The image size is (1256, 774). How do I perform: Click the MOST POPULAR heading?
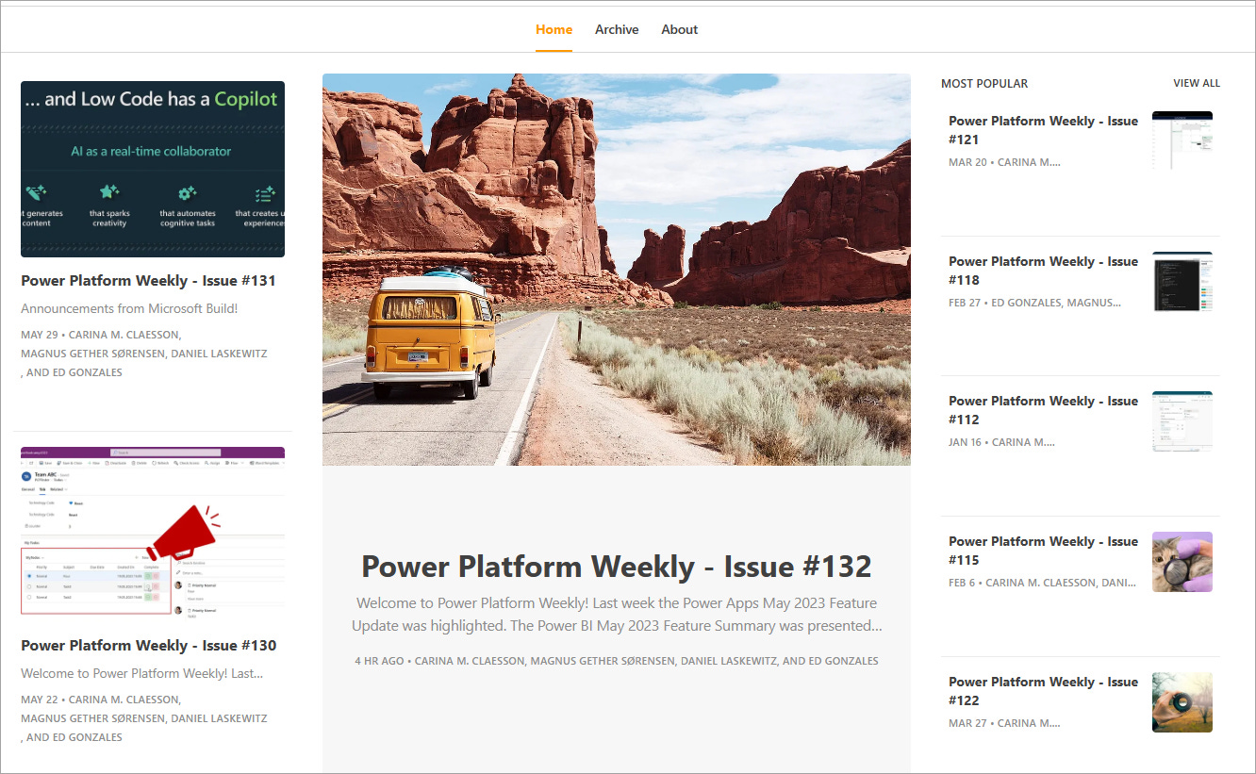point(984,83)
